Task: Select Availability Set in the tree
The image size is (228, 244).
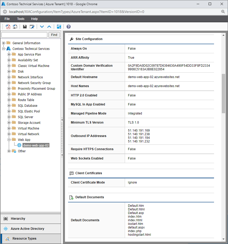Action: [28, 60]
